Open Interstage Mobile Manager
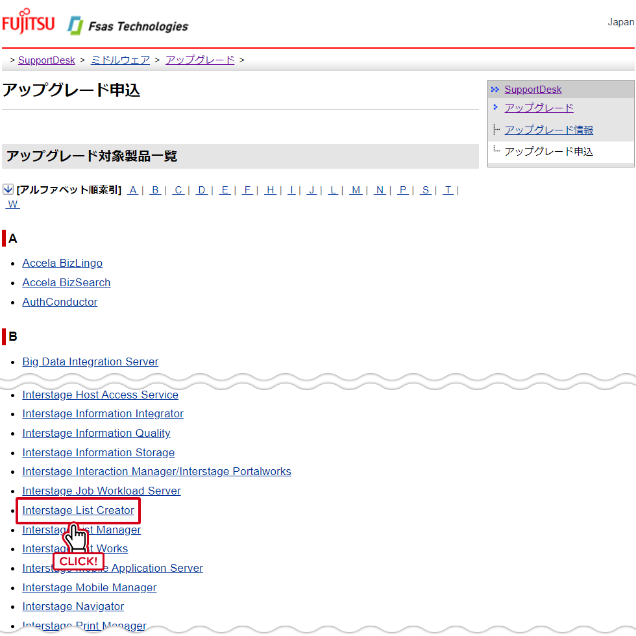The image size is (636, 636). pyautogui.click(x=90, y=588)
